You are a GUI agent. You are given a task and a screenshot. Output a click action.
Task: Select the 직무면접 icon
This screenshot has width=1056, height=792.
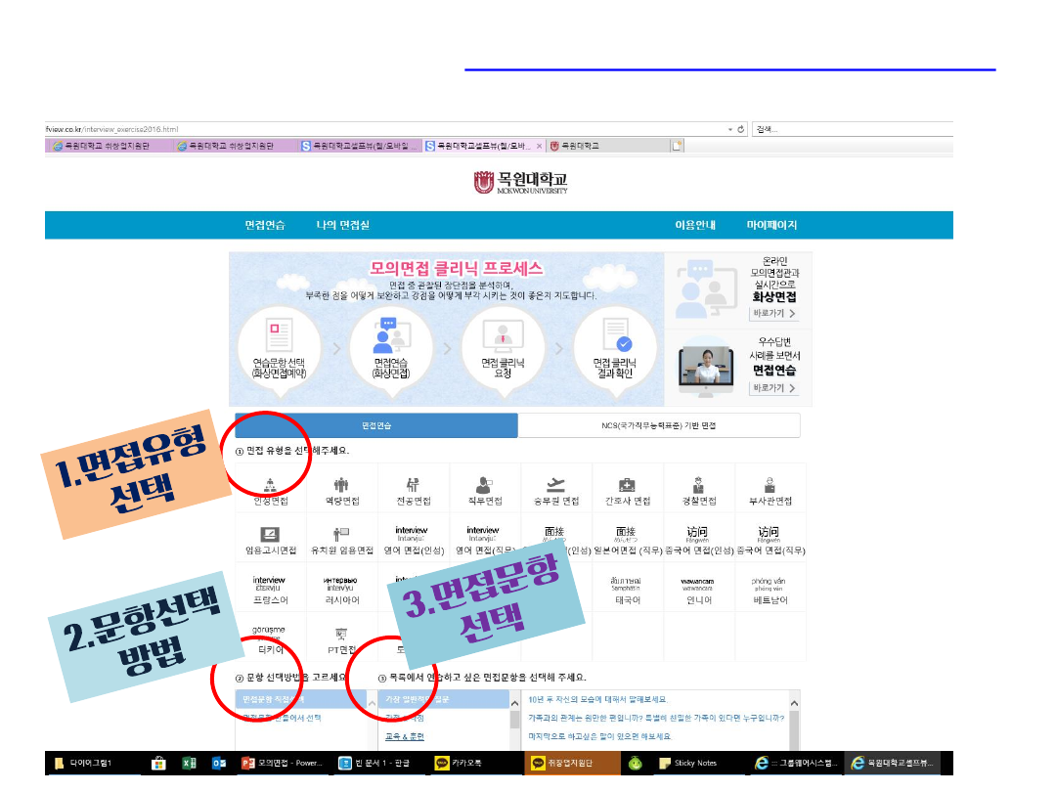coord(484,486)
